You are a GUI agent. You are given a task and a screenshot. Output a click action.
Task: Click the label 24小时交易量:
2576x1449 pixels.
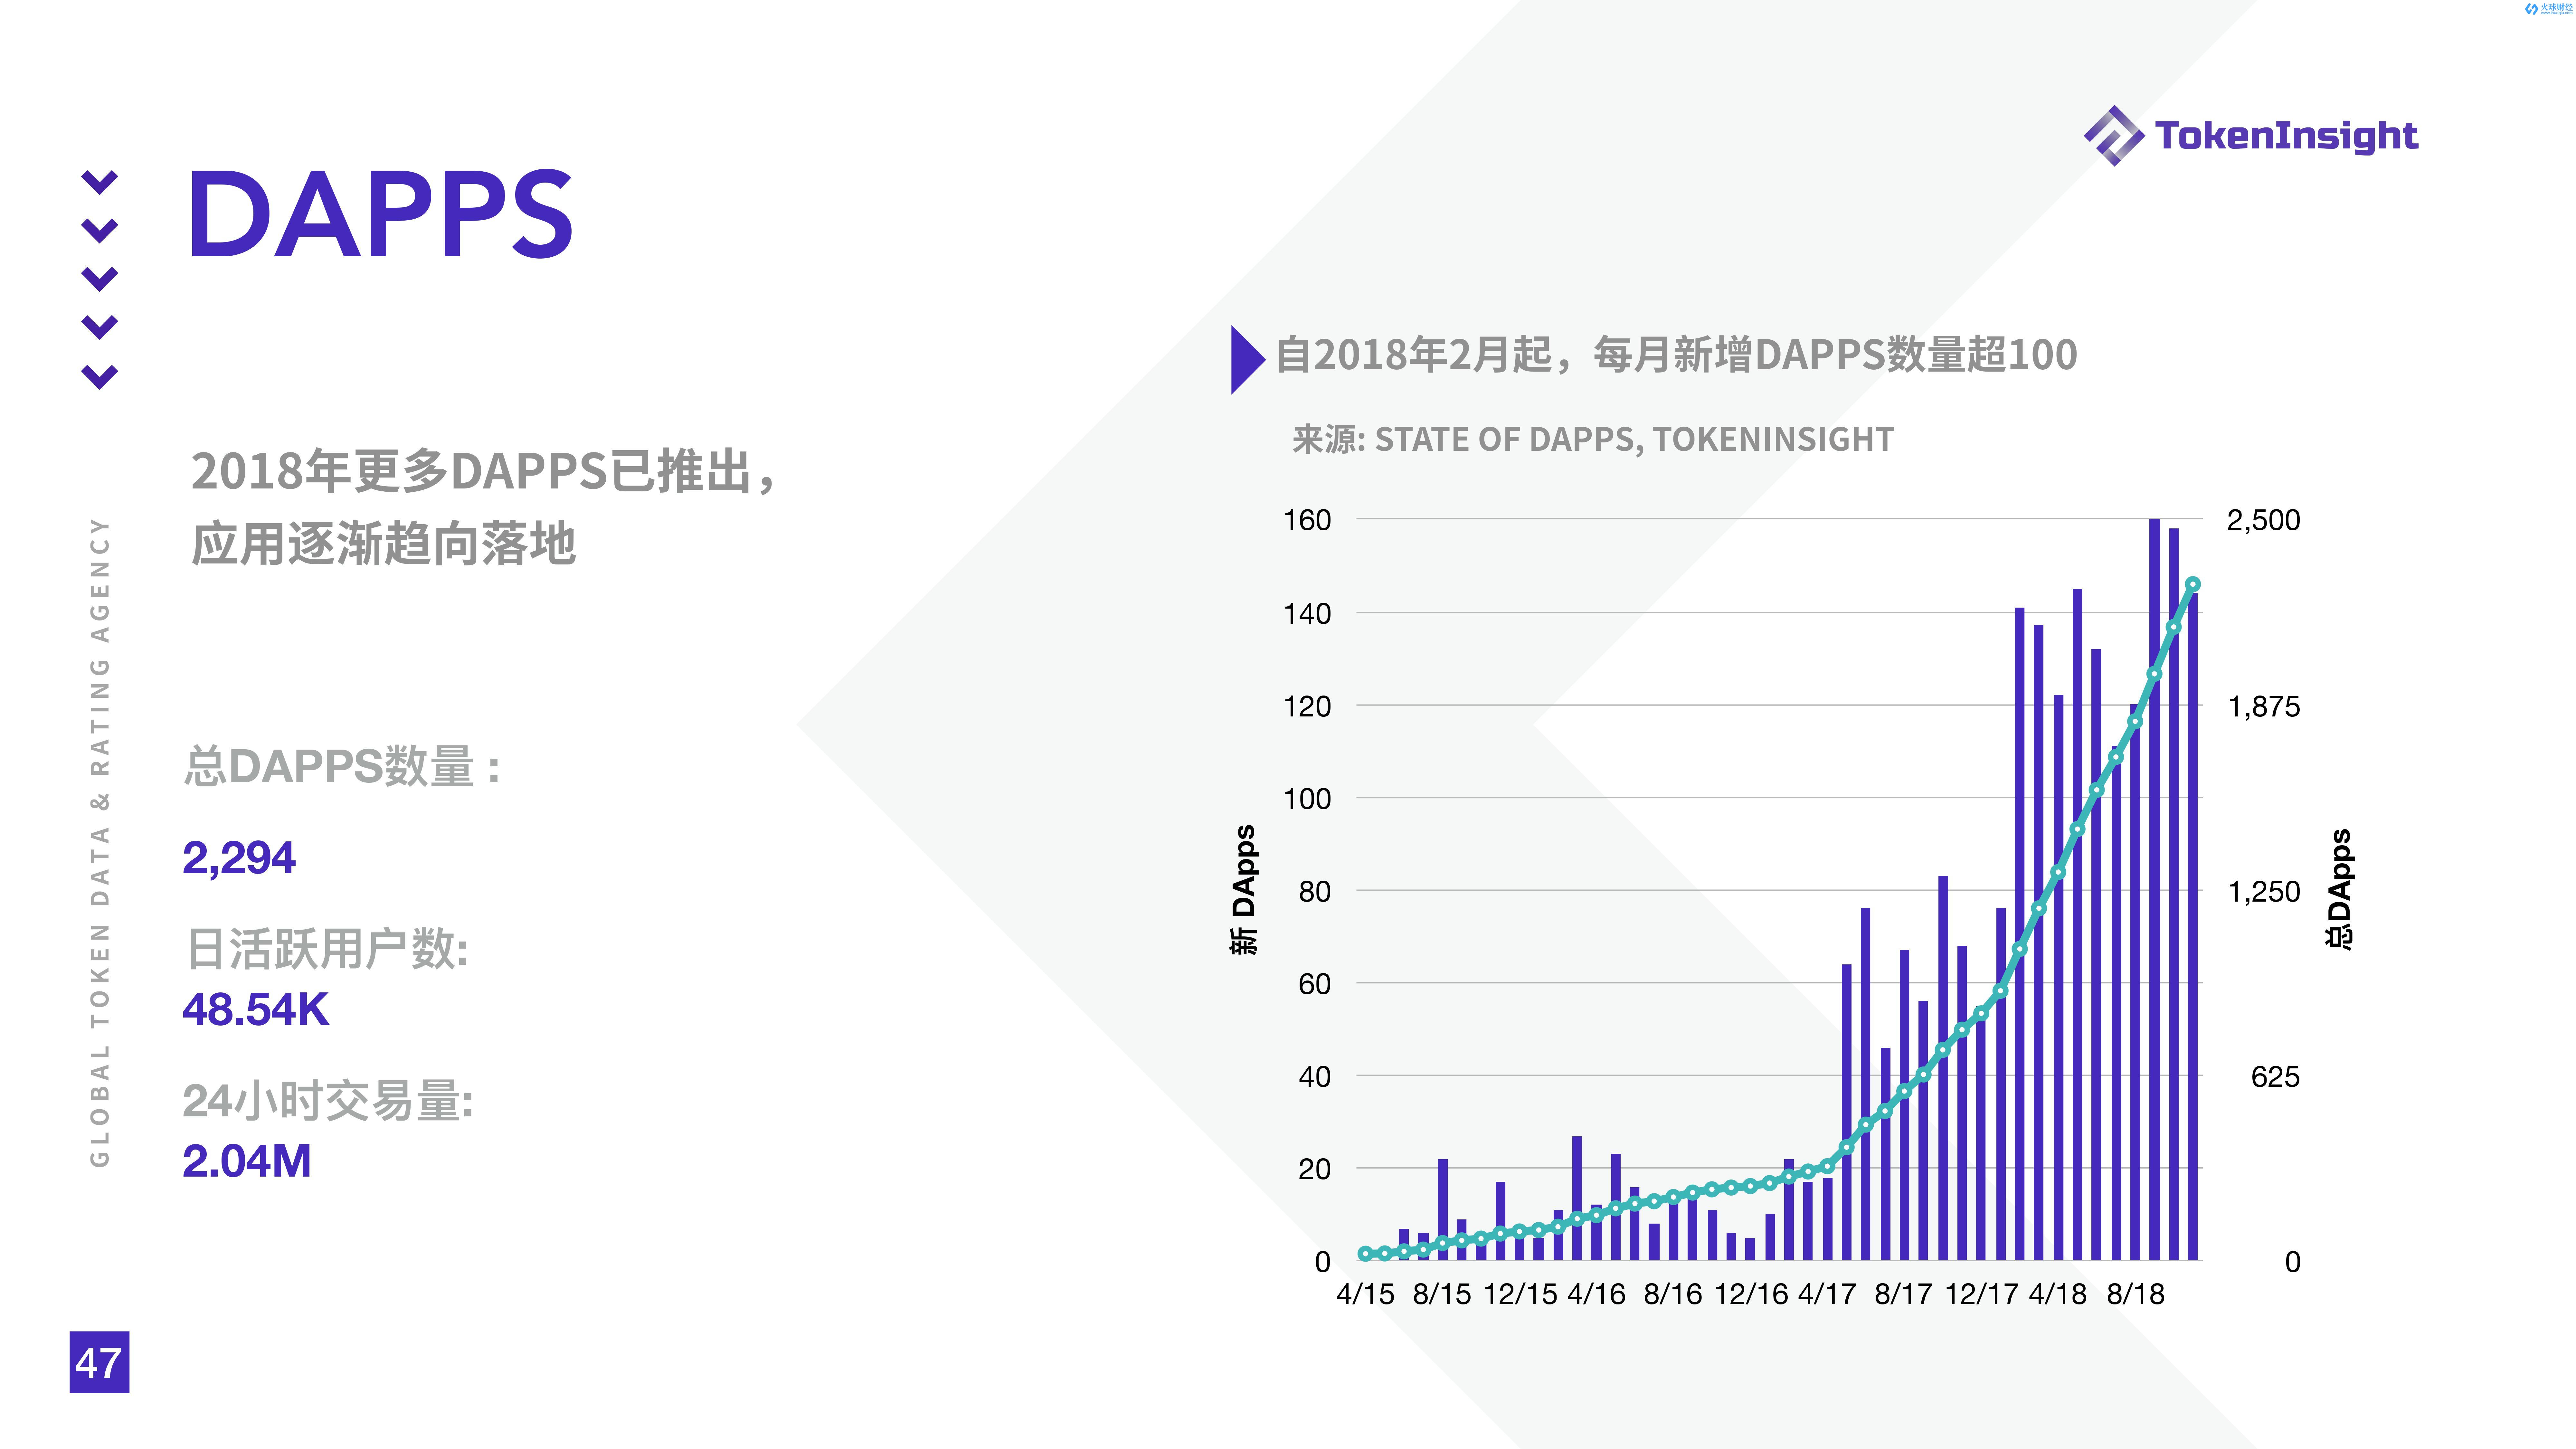tap(328, 1101)
